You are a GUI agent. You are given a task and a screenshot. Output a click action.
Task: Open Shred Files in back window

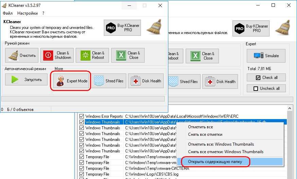[184, 82]
